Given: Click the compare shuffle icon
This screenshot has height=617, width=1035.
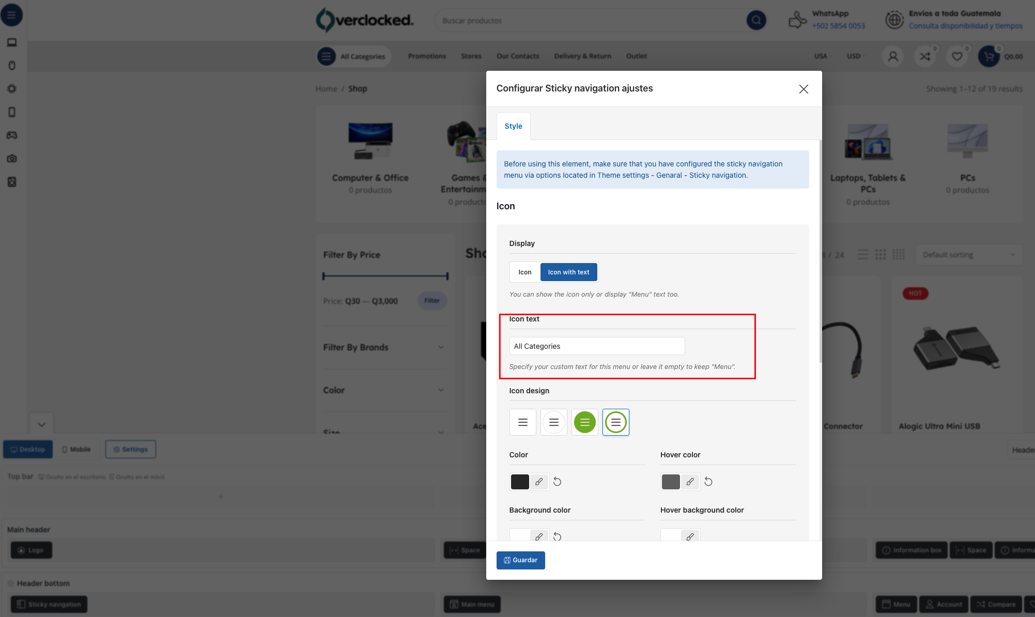Looking at the screenshot, I should click(925, 56).
